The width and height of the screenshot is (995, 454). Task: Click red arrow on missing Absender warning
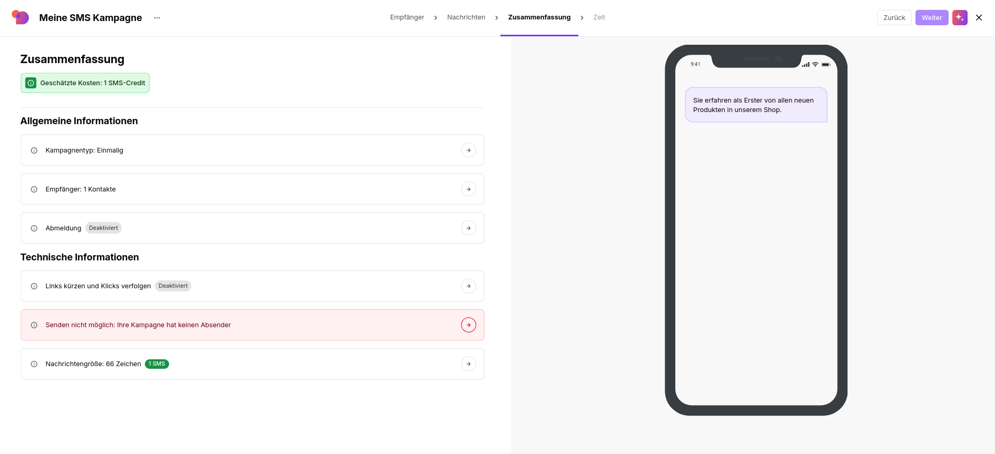[468, 325]
